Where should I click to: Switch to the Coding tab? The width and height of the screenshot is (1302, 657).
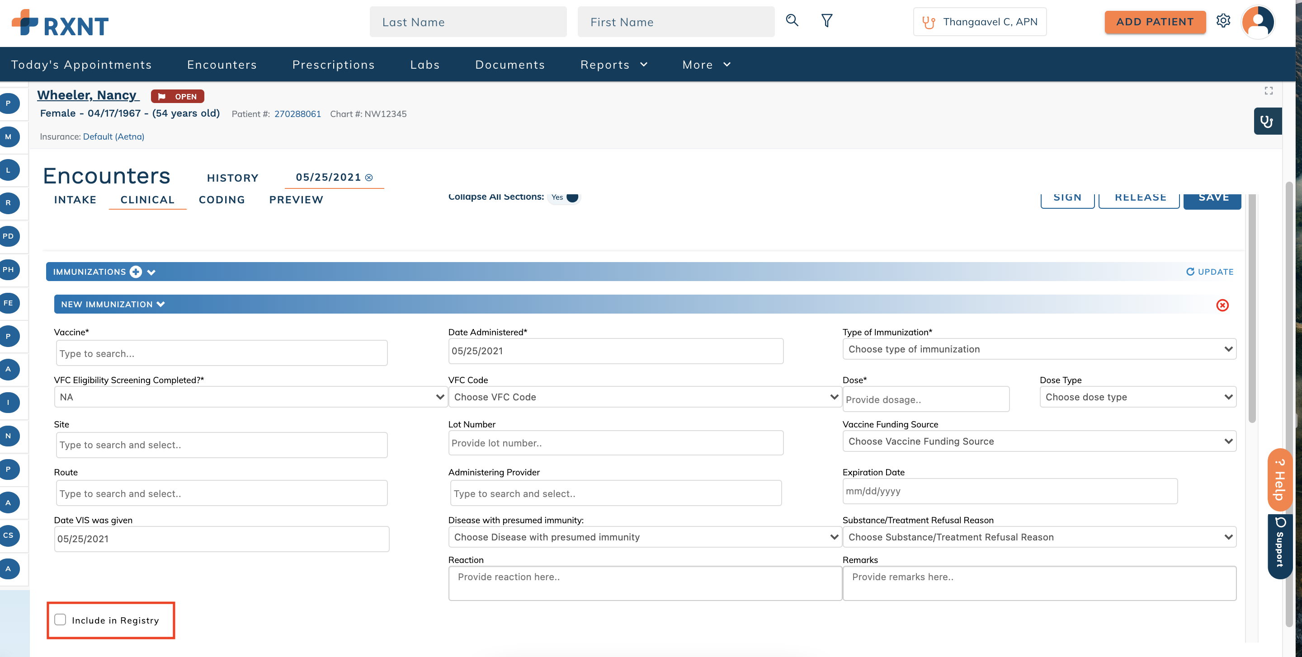point(222,199)
